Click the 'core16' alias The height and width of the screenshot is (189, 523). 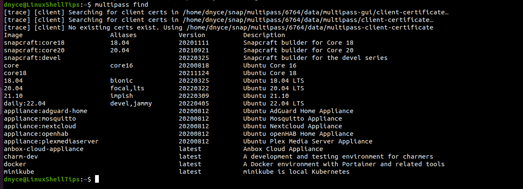121,65
